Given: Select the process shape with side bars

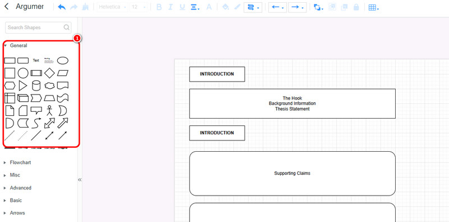Looking at the screenshot, I should (36, 73).
